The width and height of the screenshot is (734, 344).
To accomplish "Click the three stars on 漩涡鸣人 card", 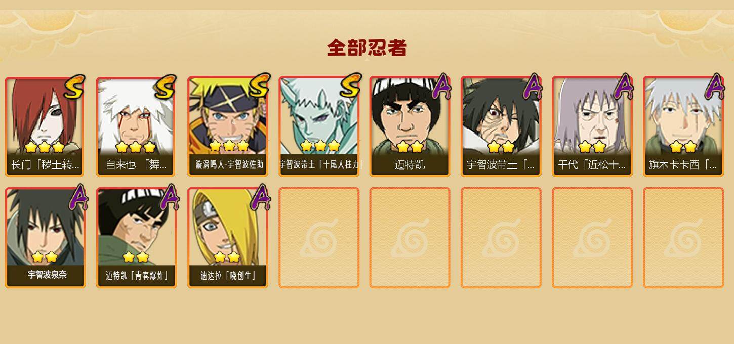I will coord(229,146).
